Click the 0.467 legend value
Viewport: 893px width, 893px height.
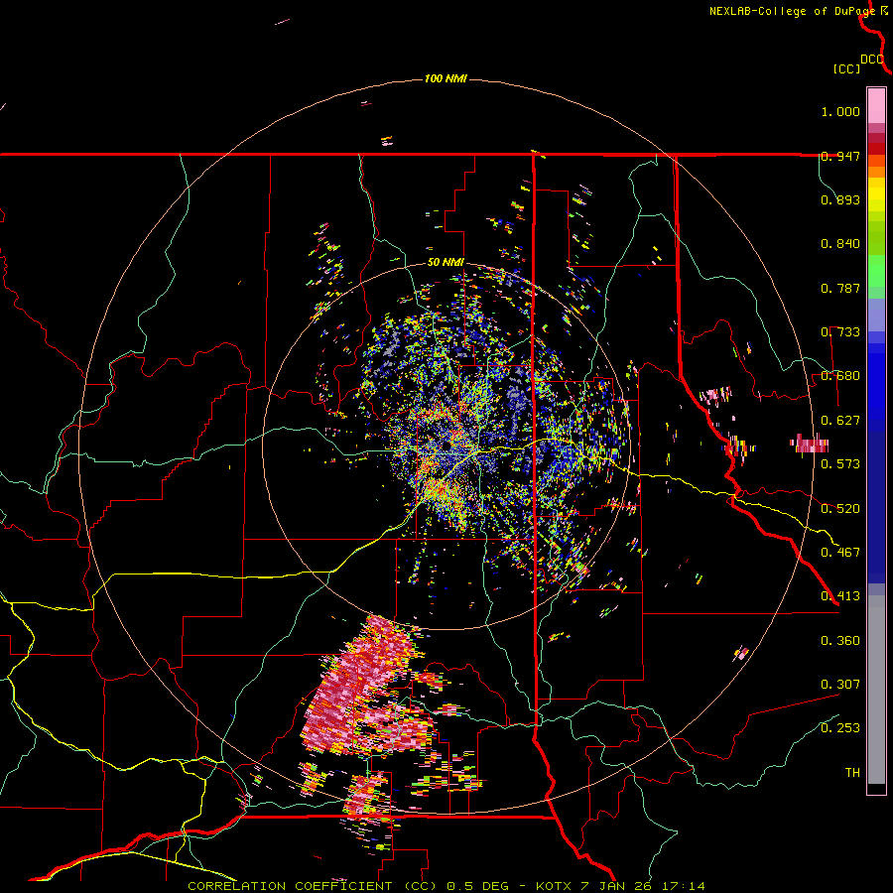840,553
